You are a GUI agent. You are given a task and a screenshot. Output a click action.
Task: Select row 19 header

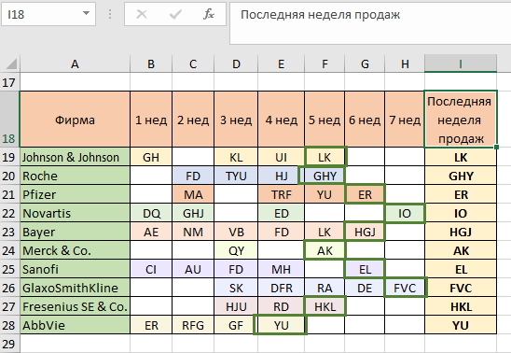pyautogui.click(x=9, y=157)
